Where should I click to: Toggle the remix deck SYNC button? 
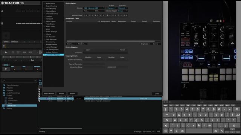click(6, 65)
